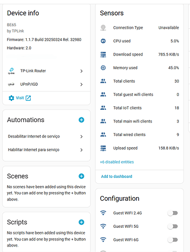Click the 45.0% memory value
The height and width of the screenshot is (252, 190).
[x=173, y=68]
